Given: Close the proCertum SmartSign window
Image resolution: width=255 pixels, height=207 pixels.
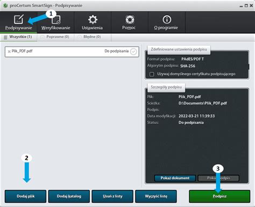Looking at the screenshot, I should (251, 6).
